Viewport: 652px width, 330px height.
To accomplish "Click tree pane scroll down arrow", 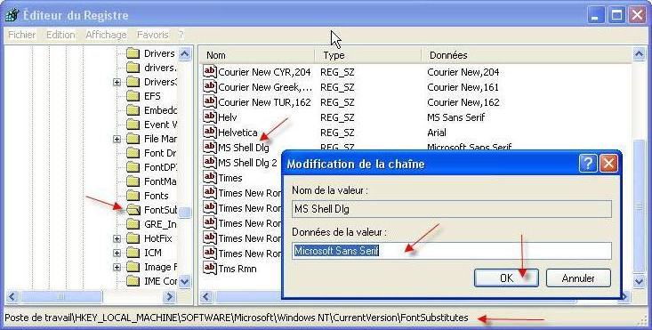I will 184,281.
